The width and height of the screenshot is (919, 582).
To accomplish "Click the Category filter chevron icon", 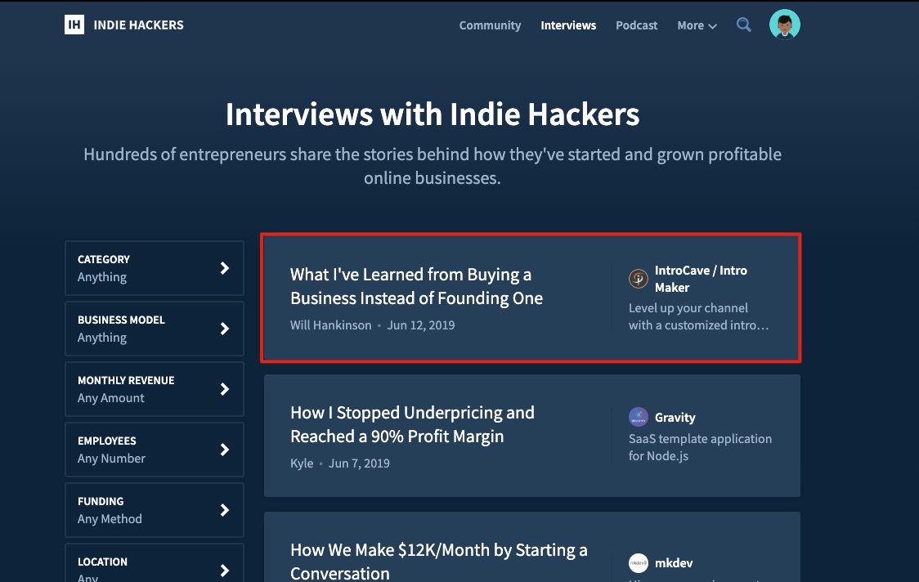I will coord(223,267).
